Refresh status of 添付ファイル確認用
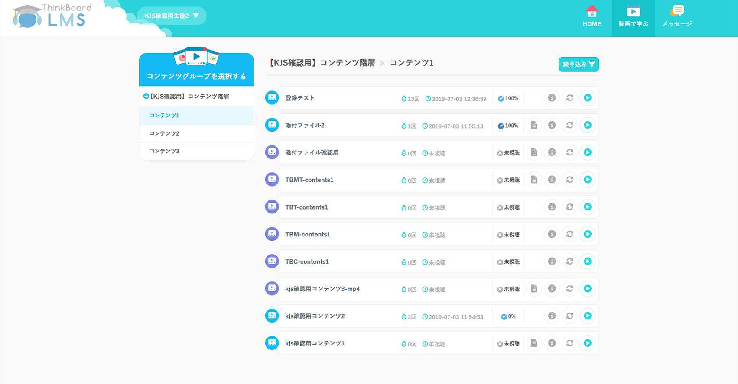The height and width of the screenshot is (384, 738). click(x=570, y=152)
